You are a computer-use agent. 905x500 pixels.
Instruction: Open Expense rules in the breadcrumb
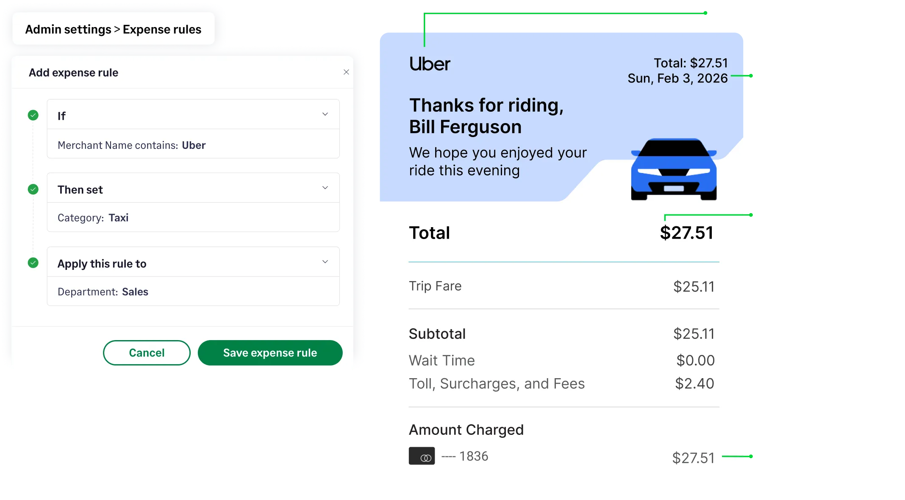click(x=162, y=30)
